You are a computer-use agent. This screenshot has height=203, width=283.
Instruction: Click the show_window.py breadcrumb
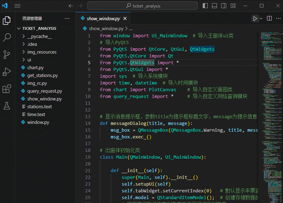click(106, 28)
